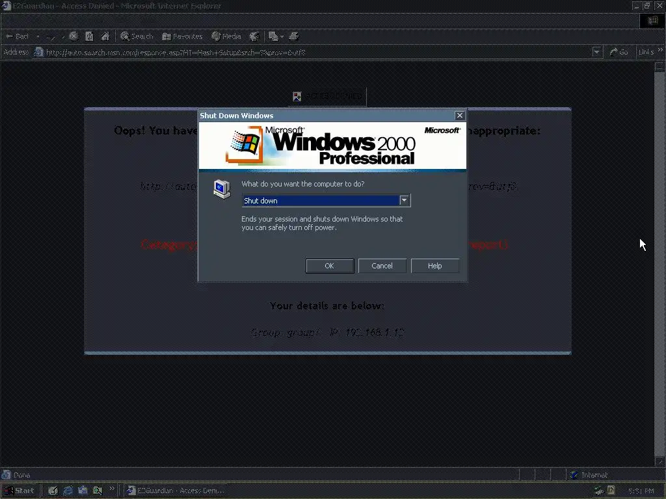Click the tray icon beside the clock
This screenshot has width=666, height=499.
[611, 491]
